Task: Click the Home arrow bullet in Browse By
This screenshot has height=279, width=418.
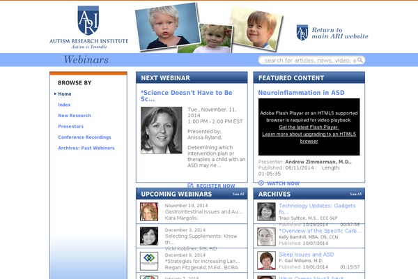Action: [55, 93]
